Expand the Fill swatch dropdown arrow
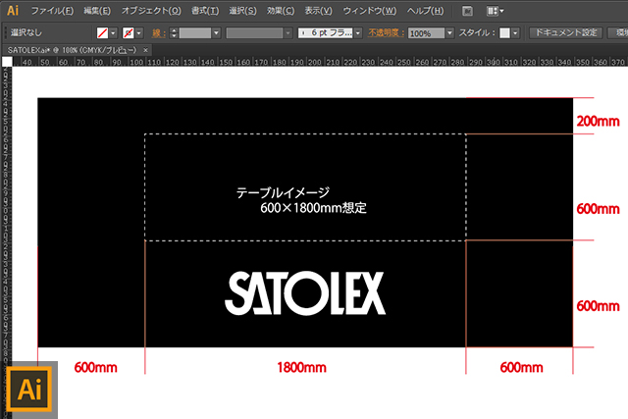The width and height of the screenshot is (628, 419). click(114, 32)
